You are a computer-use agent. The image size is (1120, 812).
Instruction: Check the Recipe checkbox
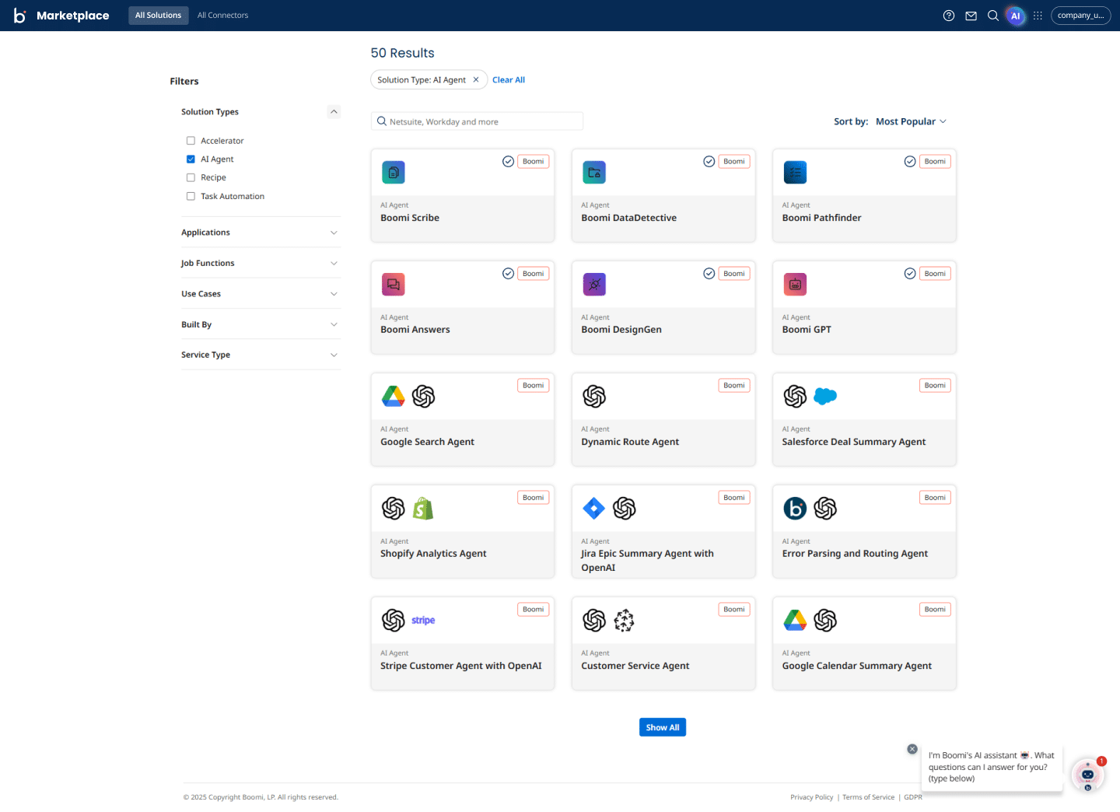pos(191,178)
